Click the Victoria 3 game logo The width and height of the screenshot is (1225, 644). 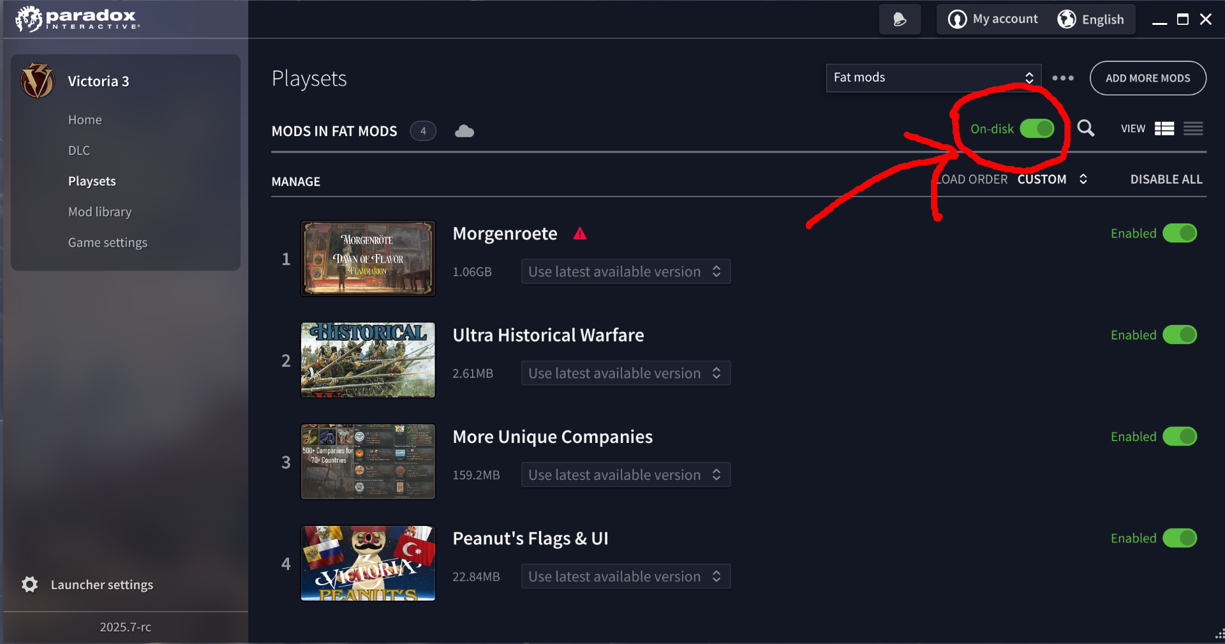[38, 81]
